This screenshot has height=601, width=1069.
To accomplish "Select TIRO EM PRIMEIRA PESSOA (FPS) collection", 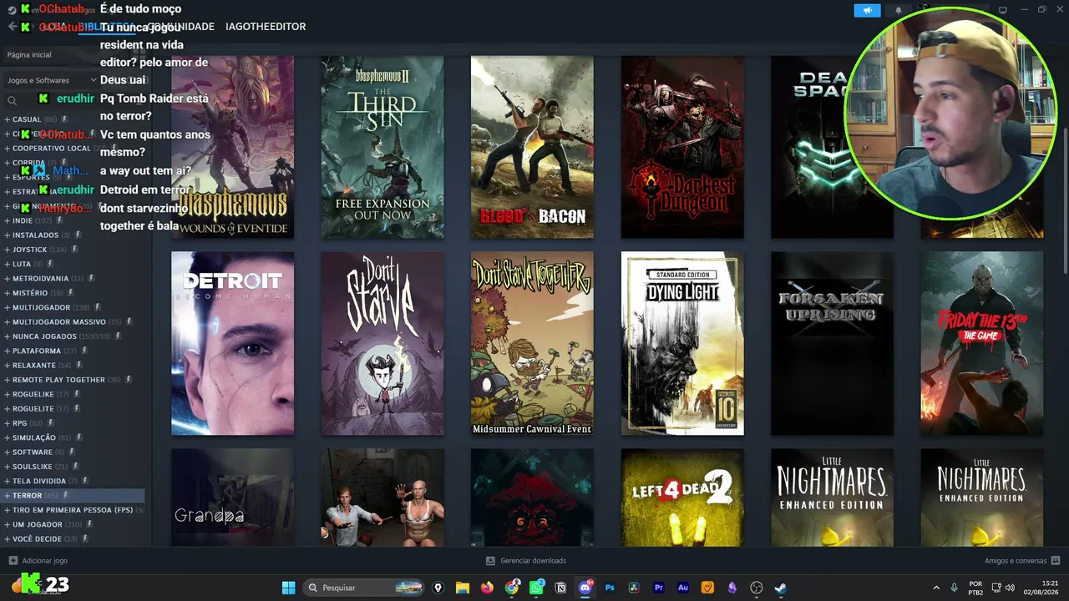I will point(73,510).
